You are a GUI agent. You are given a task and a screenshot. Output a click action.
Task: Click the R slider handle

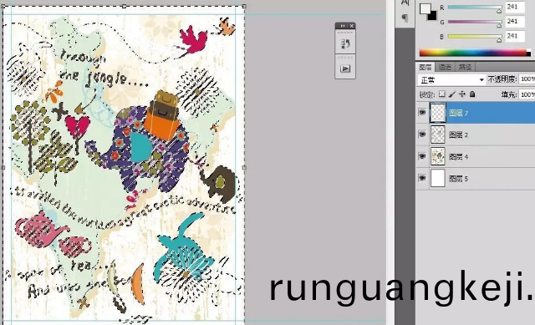click(499, 11)
